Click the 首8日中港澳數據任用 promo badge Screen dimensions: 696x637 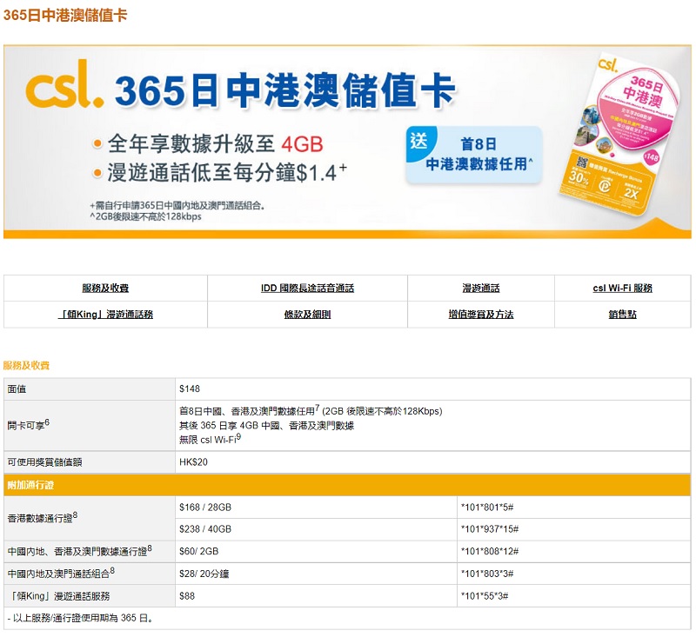point(473,155)
